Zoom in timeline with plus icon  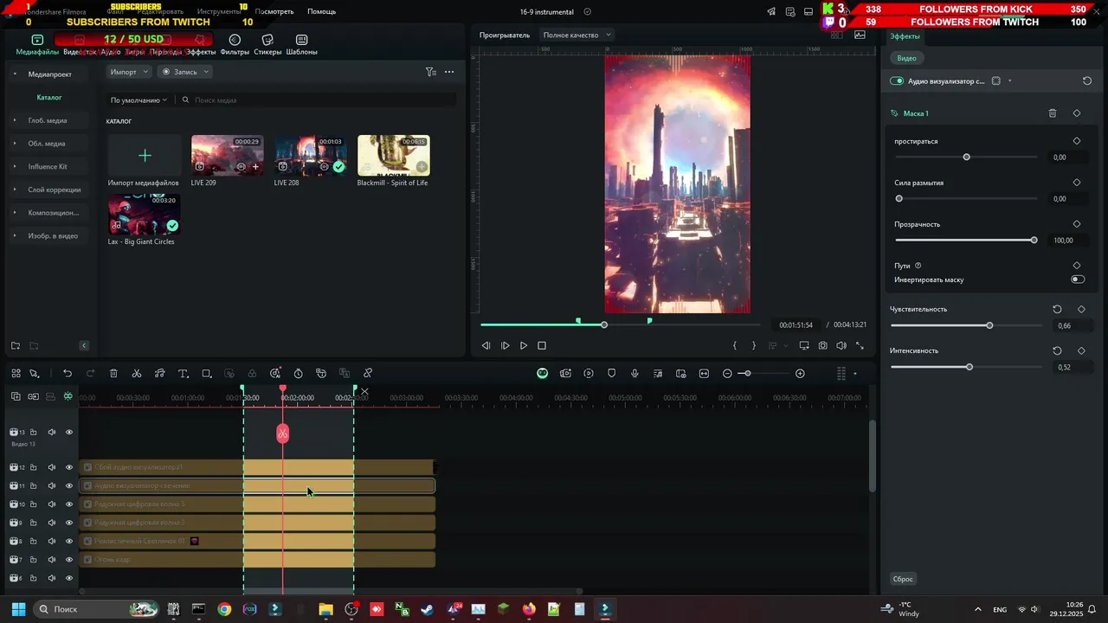coord(800,374)
